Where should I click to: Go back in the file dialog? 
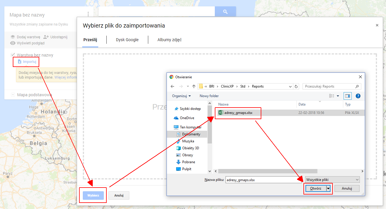pyautogui.click(x=172, y=86)
